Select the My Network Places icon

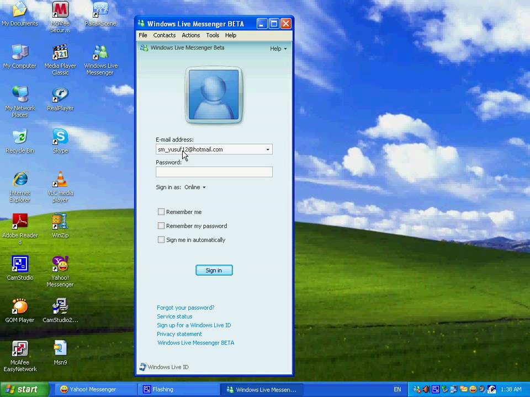click(20, 101)
